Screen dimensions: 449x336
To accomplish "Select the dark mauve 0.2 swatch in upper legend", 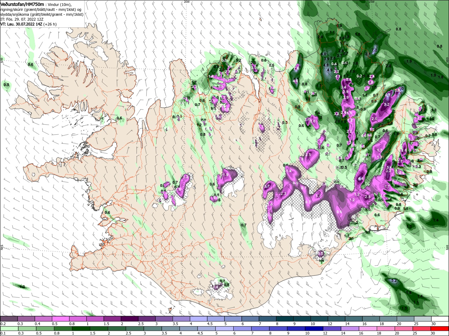I will tap(9, 319).
